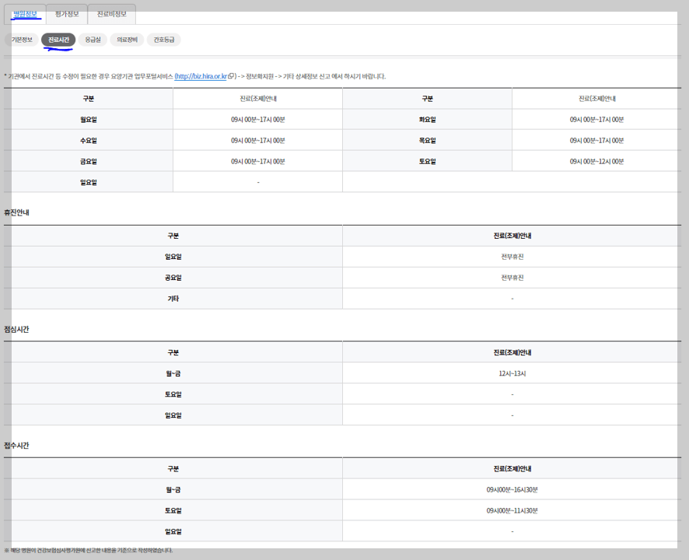Screen dimensions: 689x560
Task: Click the footer note starting with ※ 해당 병원이
Action: coord(89,551)
